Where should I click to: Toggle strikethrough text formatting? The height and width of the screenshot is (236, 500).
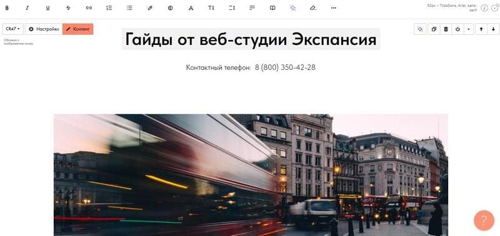68,8
